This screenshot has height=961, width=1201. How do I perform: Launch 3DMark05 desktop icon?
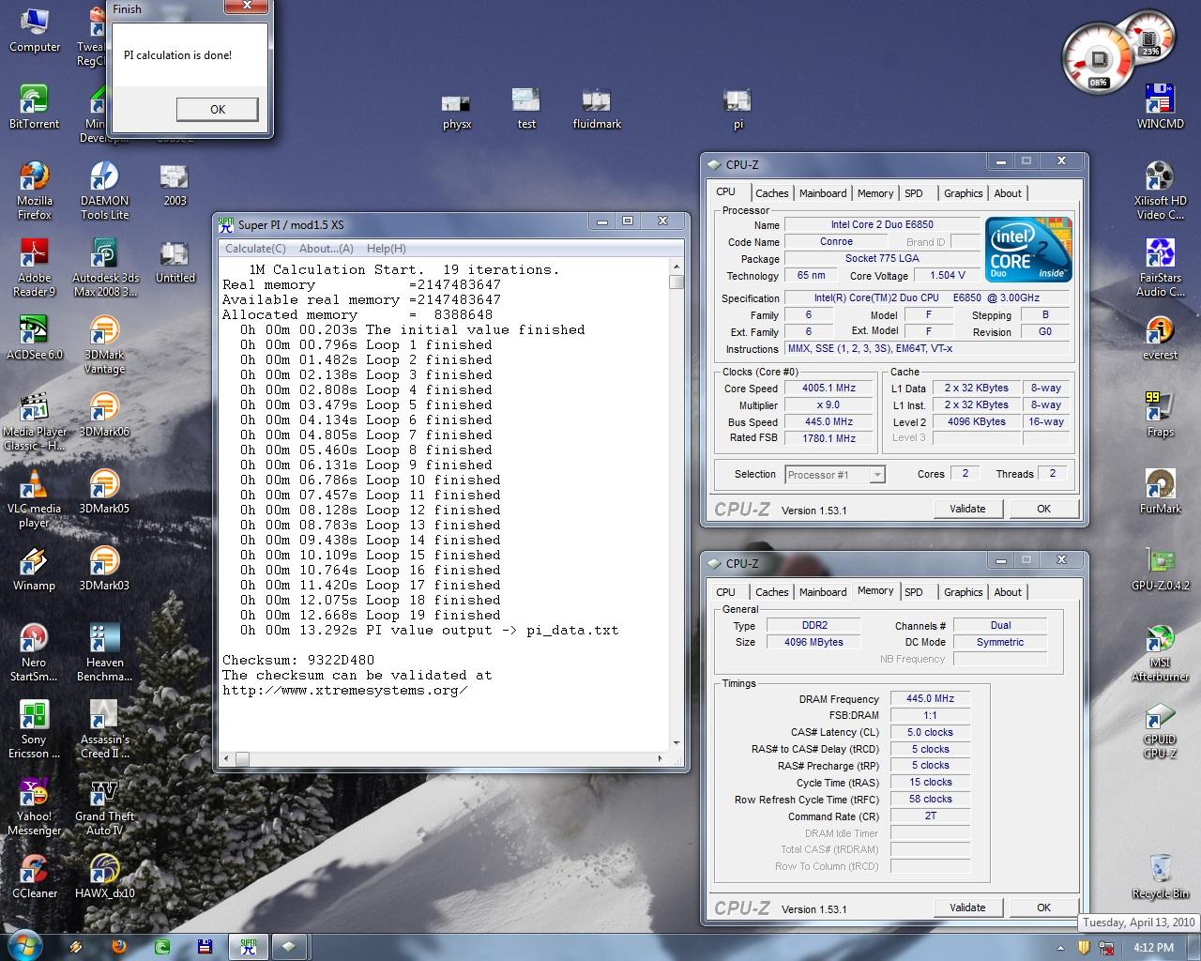coord(104,491)
